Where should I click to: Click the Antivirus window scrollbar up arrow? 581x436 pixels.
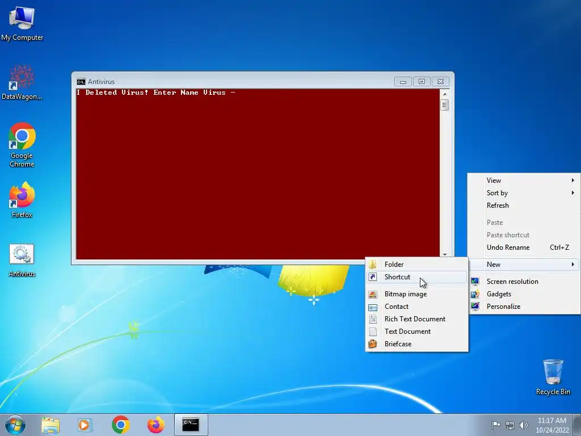(x=445, y=94)
